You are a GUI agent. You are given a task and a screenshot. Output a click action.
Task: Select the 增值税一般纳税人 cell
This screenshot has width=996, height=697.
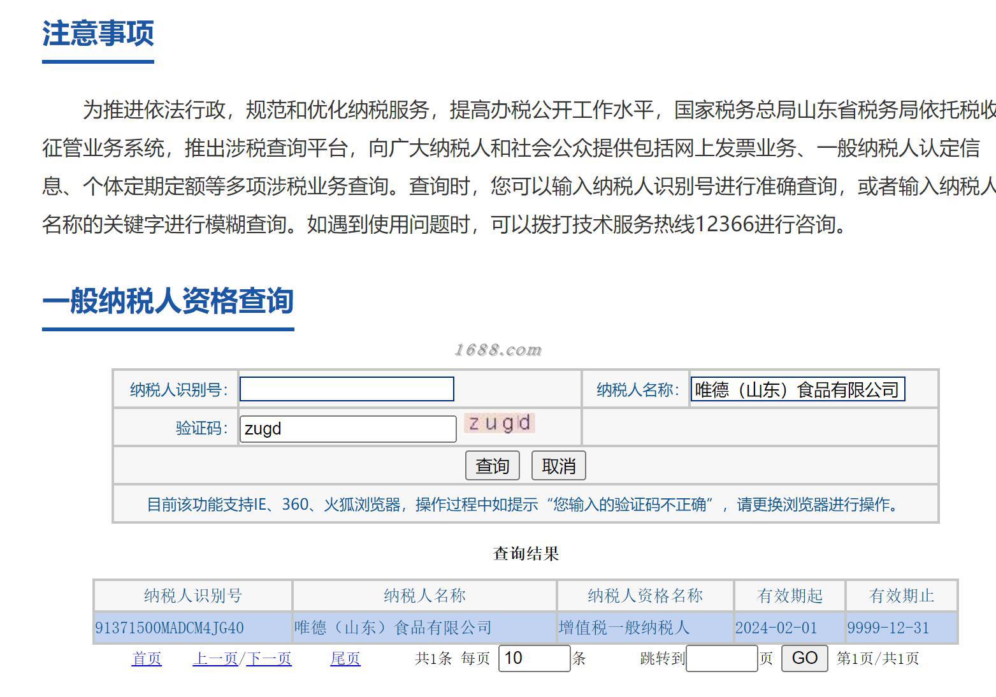coord(646,628)
